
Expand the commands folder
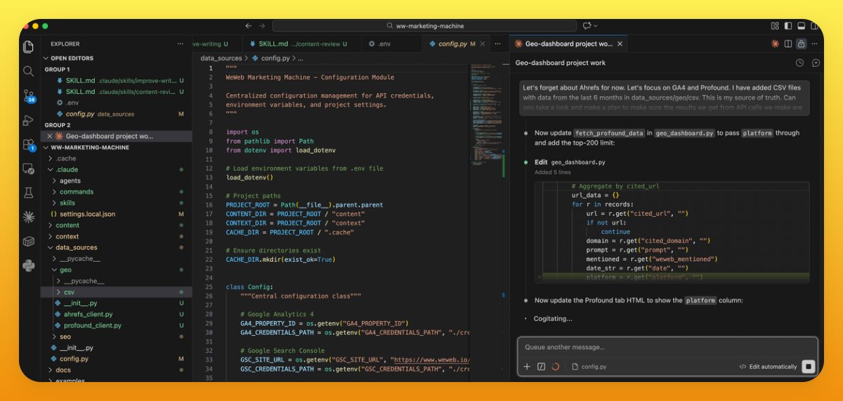[77, 192]
